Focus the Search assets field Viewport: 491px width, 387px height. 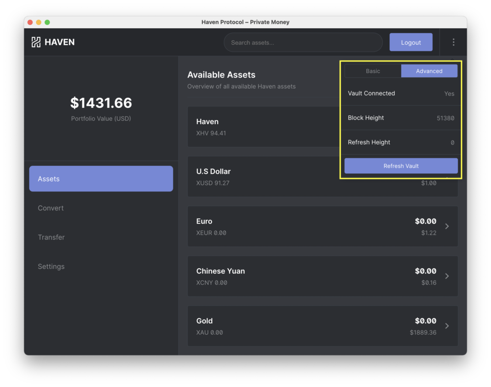[303, 42]
